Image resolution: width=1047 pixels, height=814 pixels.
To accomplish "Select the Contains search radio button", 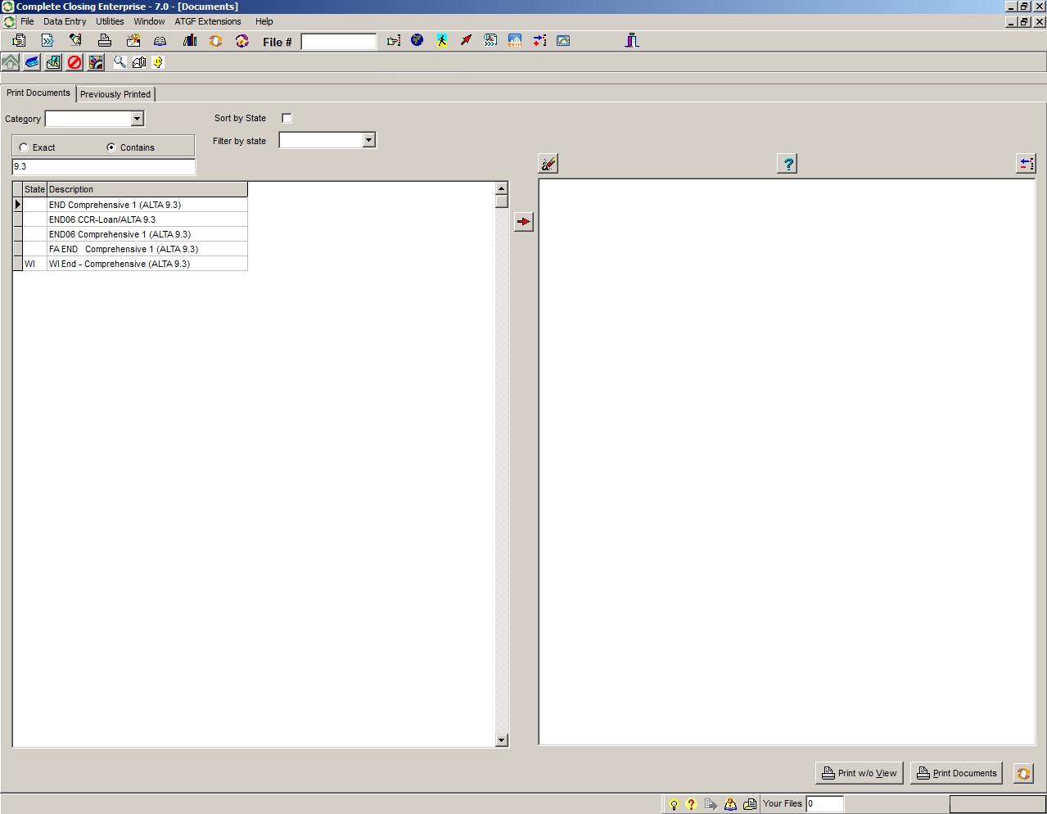I will click(x=111, y=147).
